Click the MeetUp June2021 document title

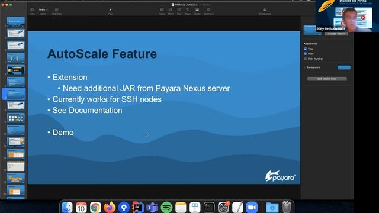pos(187,4)
